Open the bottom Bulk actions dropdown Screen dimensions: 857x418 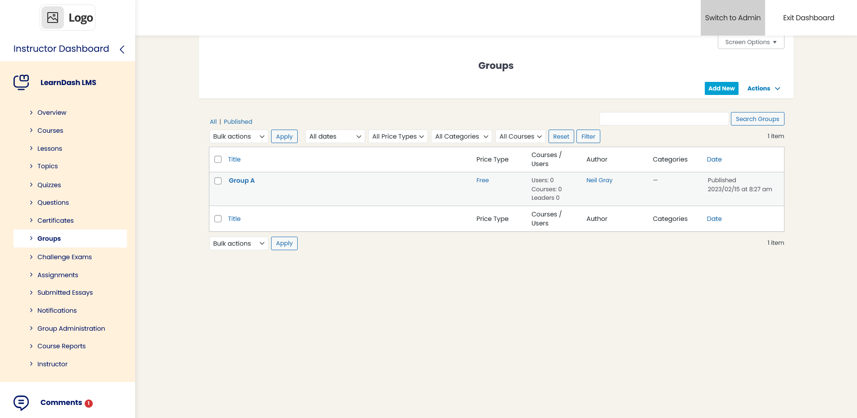click(x=239, y=243)
